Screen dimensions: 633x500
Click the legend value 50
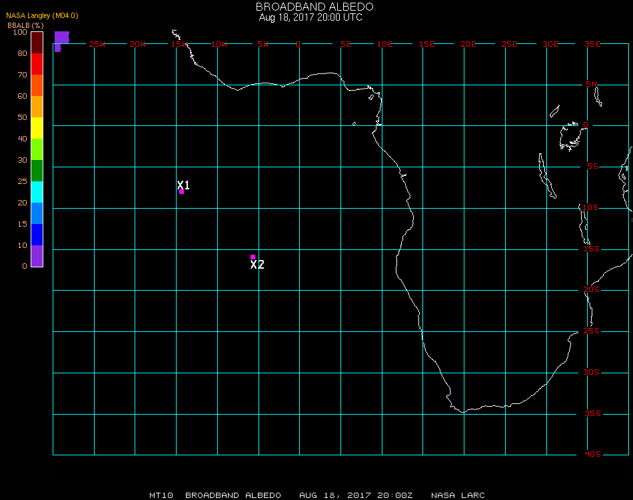[22, 117]
